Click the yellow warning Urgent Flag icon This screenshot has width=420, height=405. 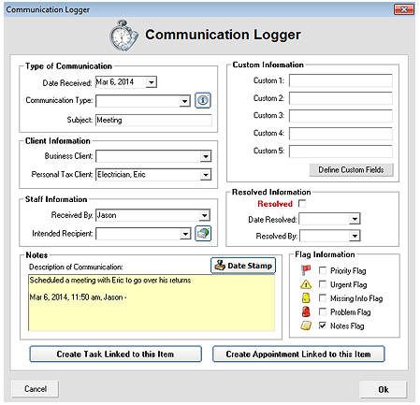click(306, 284)
